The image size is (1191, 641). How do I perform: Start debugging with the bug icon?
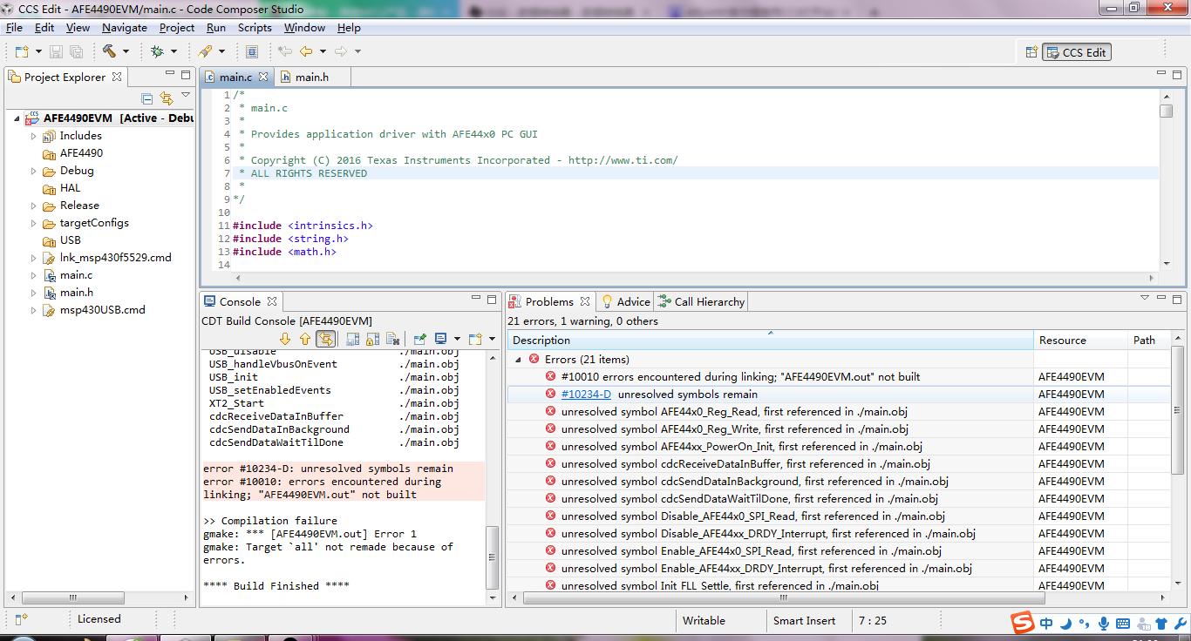click(x=157, y=51)
